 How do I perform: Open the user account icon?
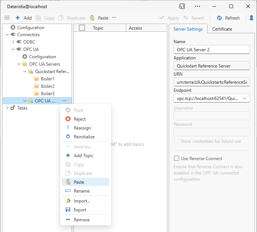pos(251,18)
